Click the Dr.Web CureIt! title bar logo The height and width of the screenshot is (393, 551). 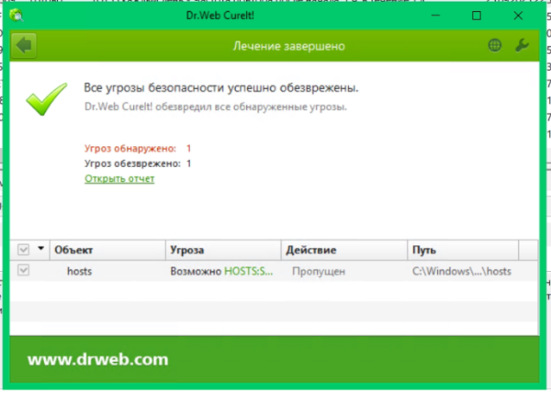pos(17,16)
